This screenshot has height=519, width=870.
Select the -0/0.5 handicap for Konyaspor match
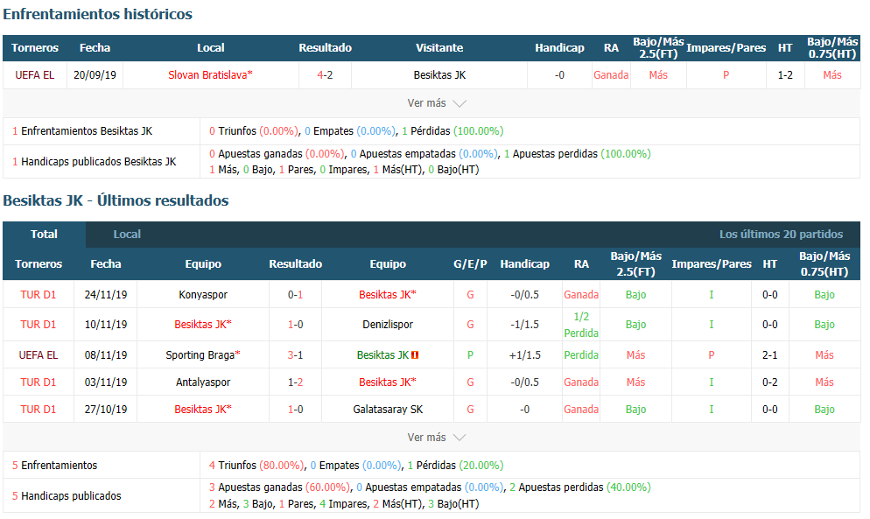point(524,295)
